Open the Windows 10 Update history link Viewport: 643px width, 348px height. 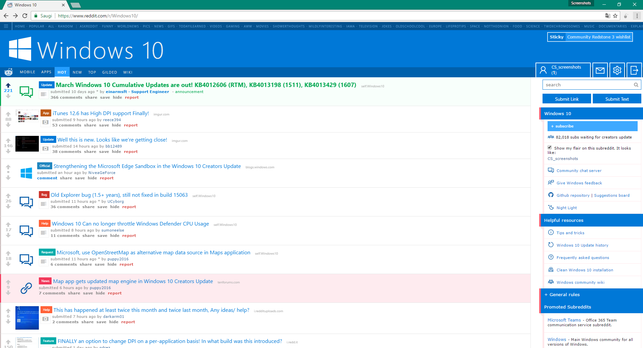(582, 245)
